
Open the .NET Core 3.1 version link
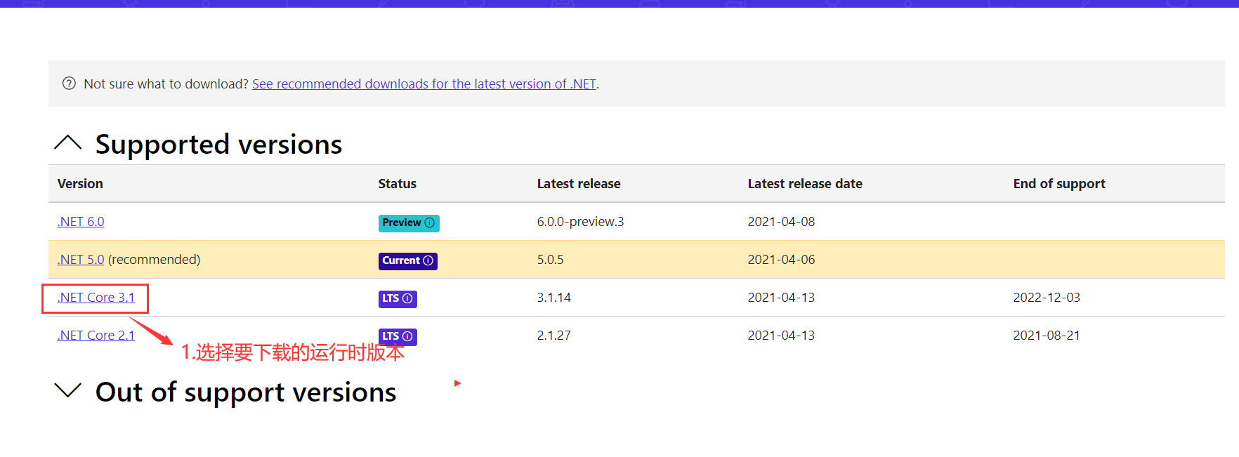pos(96,298)
